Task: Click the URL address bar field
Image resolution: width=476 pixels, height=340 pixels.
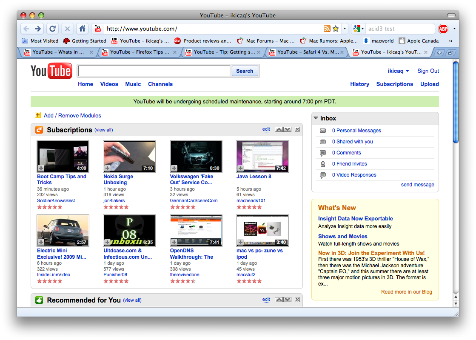Action: point(213,29)
